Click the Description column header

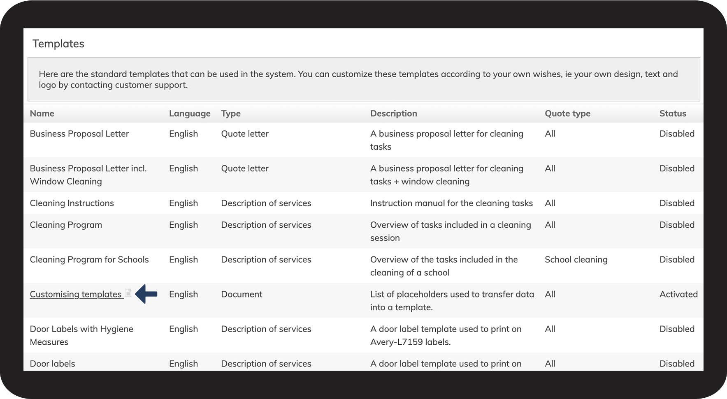(x=393, y=113)
